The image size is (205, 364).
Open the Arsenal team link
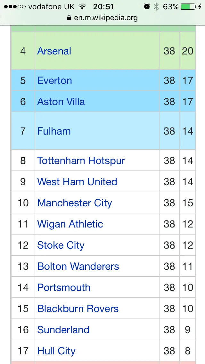click(x=54, y=51)
